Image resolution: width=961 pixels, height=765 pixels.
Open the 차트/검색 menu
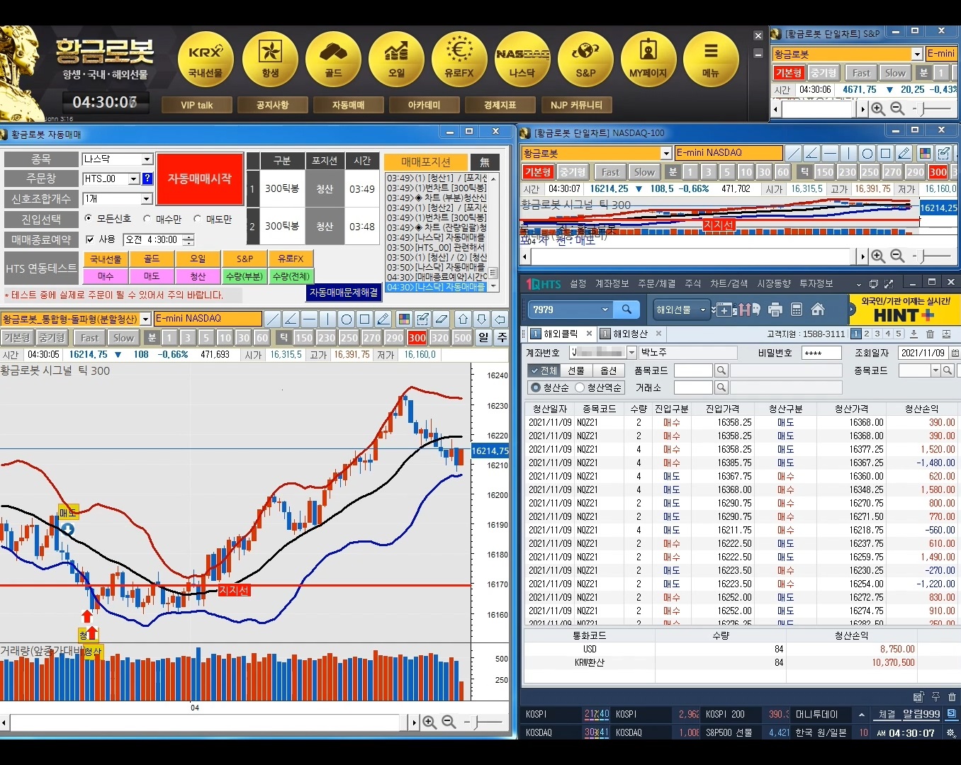coord(729,283)
